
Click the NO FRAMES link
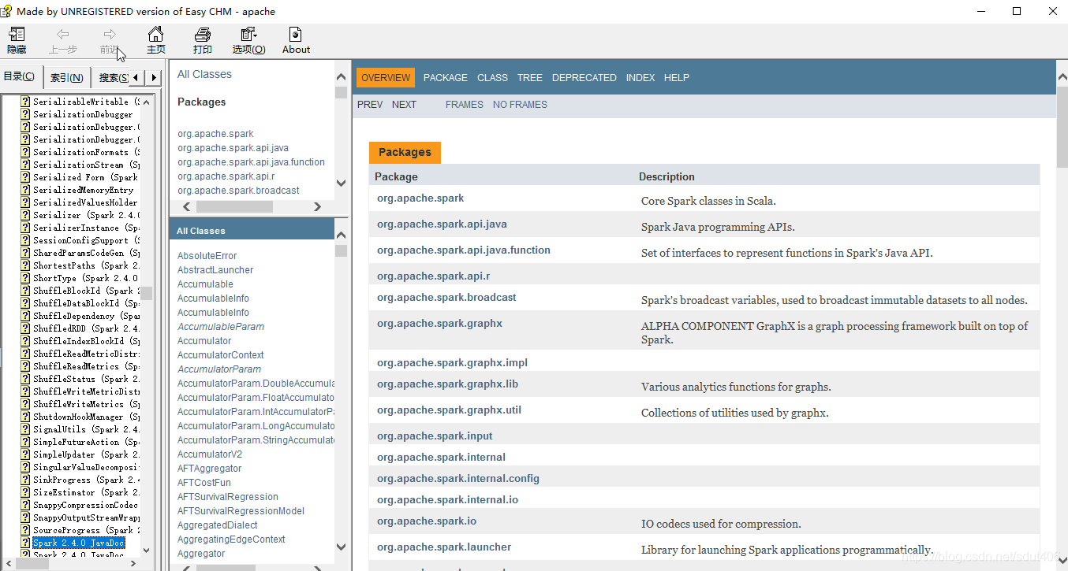pos(520,104)
